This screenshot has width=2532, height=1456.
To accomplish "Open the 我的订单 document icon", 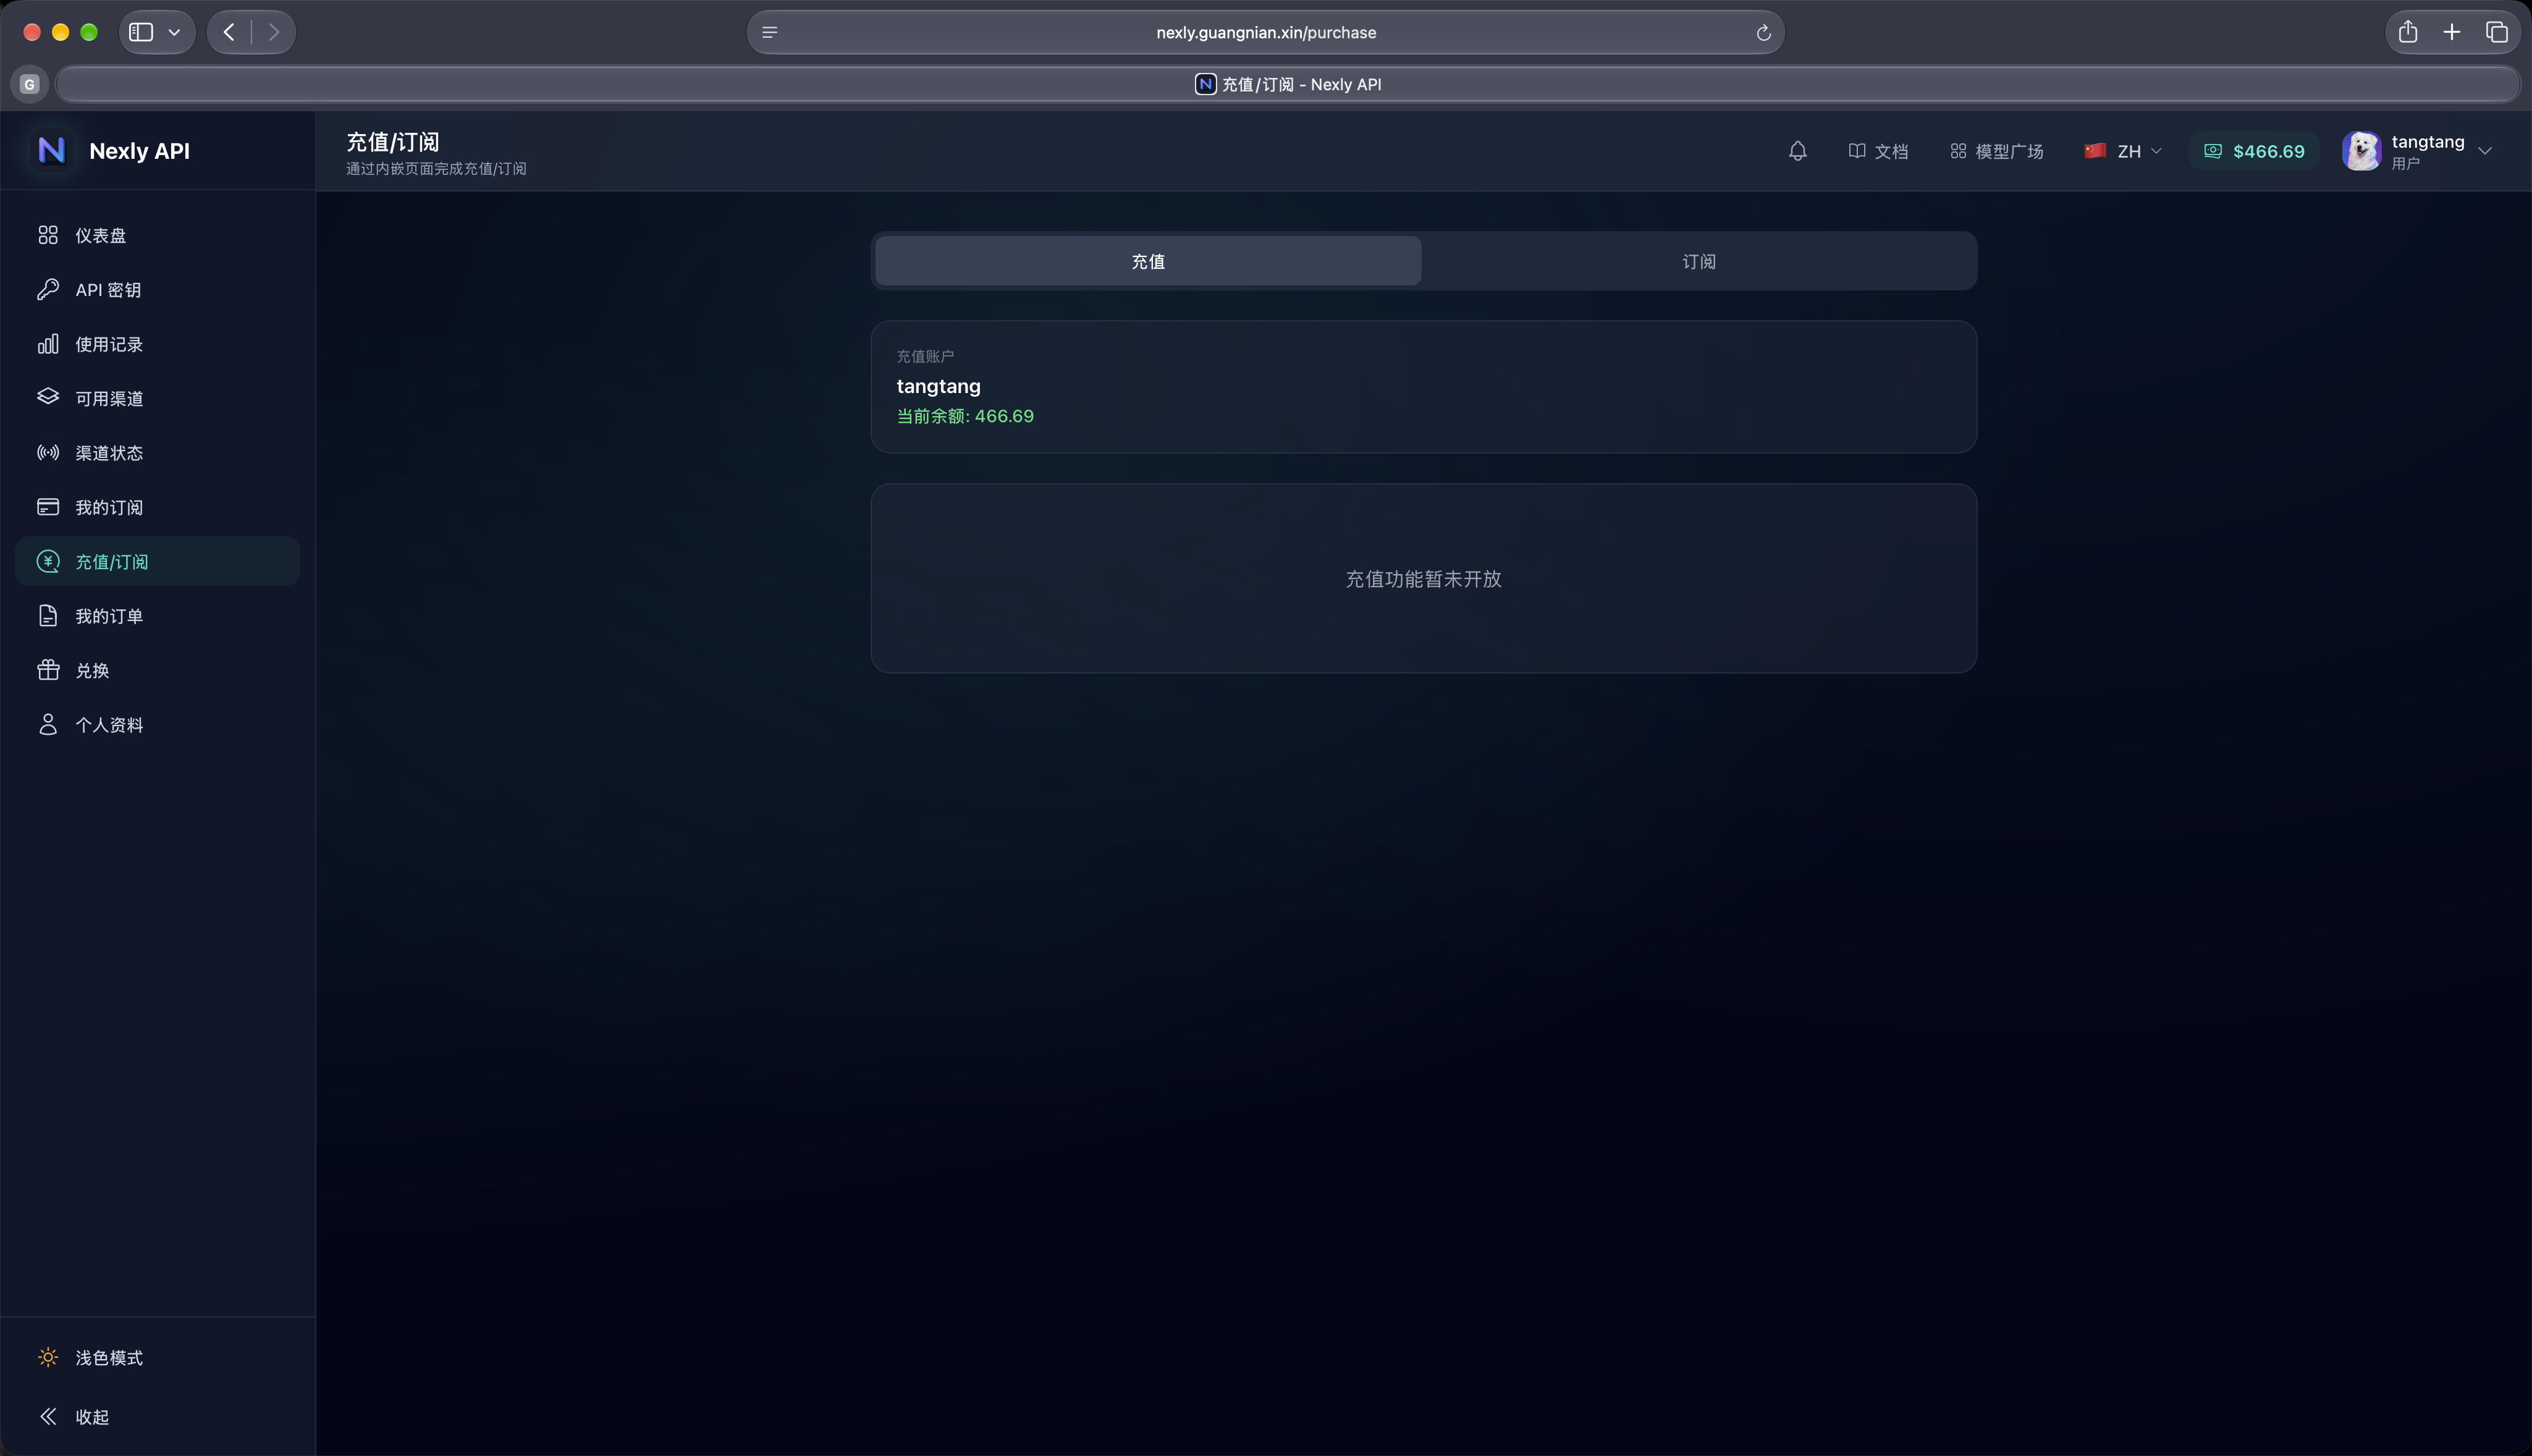I will click(x=48, y=615).
